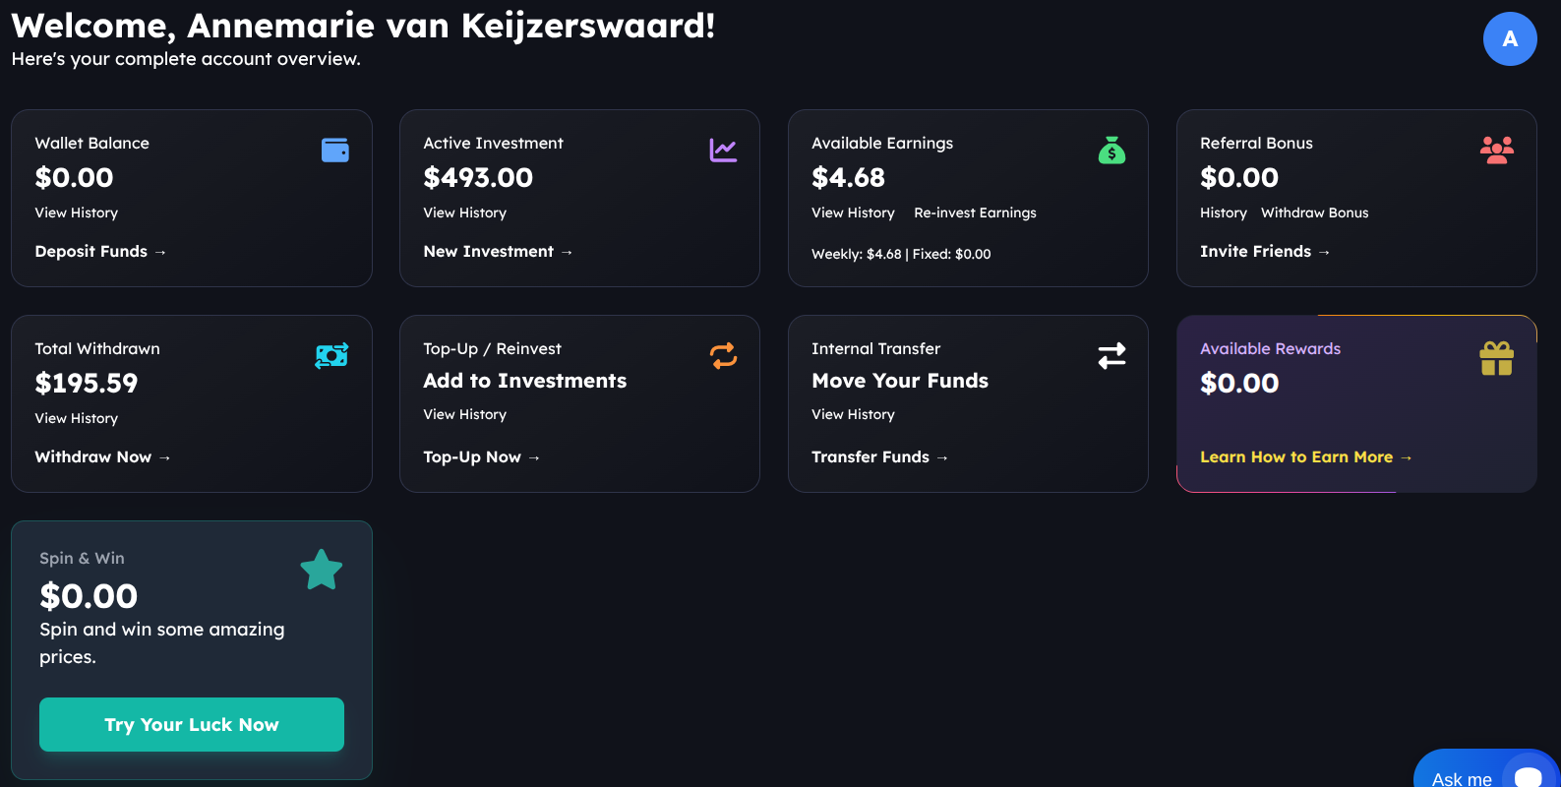Screen dimensions: 1561x787
Task: Click the Internal Transfer arrows icon
Action: tap(1111, 355)
